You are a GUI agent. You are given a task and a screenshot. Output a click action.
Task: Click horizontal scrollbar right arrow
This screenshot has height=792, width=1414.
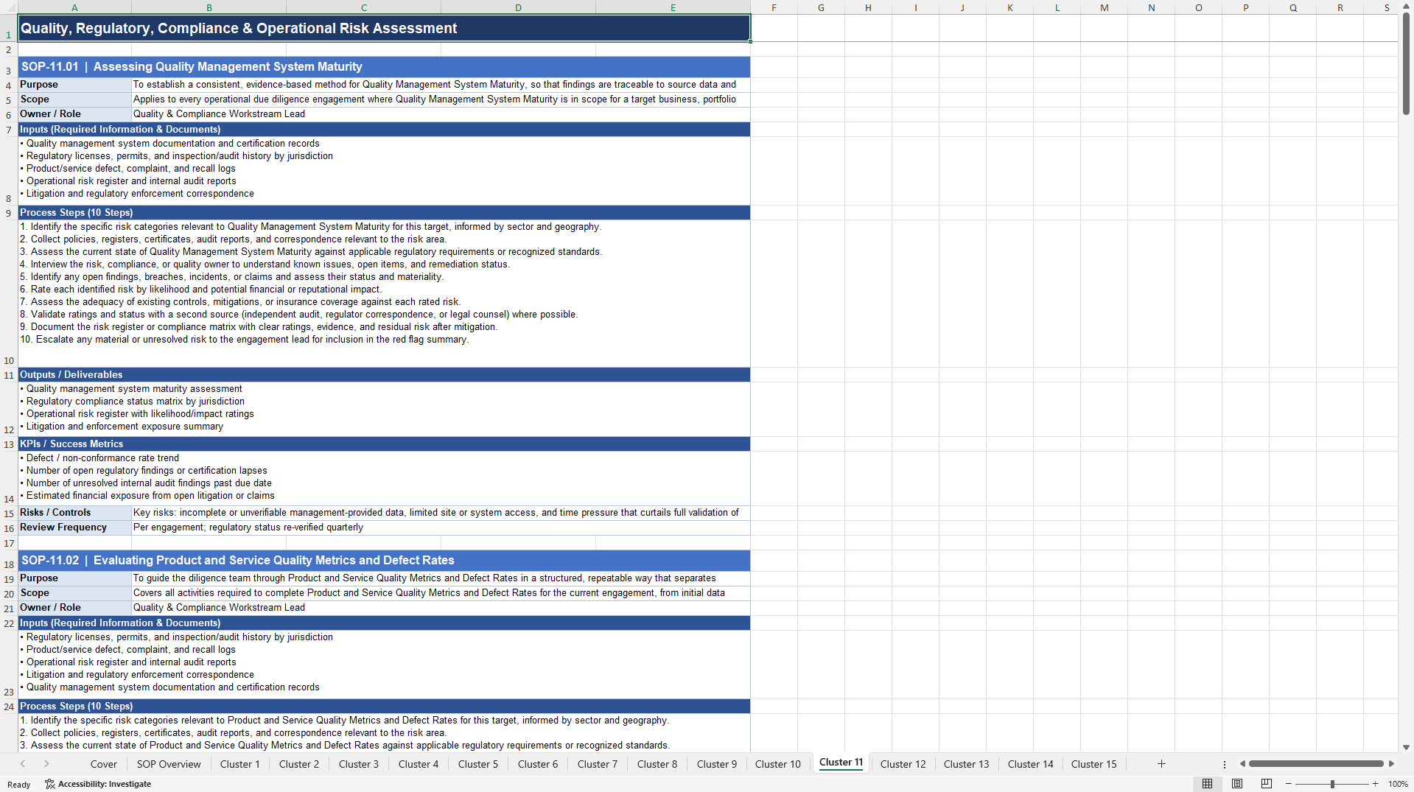pos(1391,764)
